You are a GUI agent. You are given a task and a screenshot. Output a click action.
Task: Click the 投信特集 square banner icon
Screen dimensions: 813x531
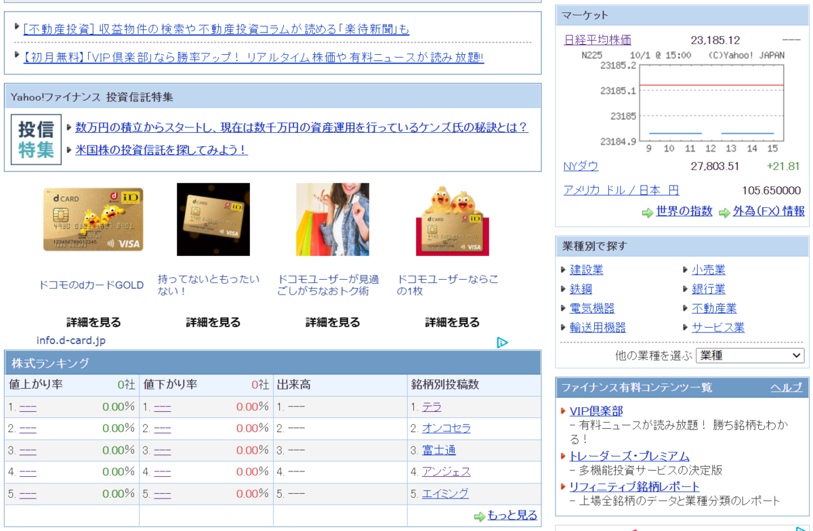point(35,140)
